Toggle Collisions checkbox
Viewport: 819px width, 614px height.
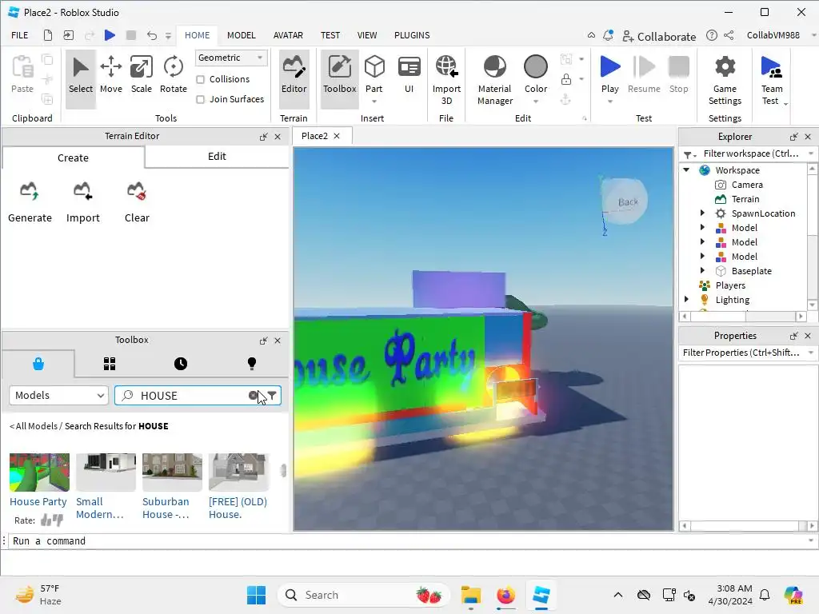(x=200, y=79)
